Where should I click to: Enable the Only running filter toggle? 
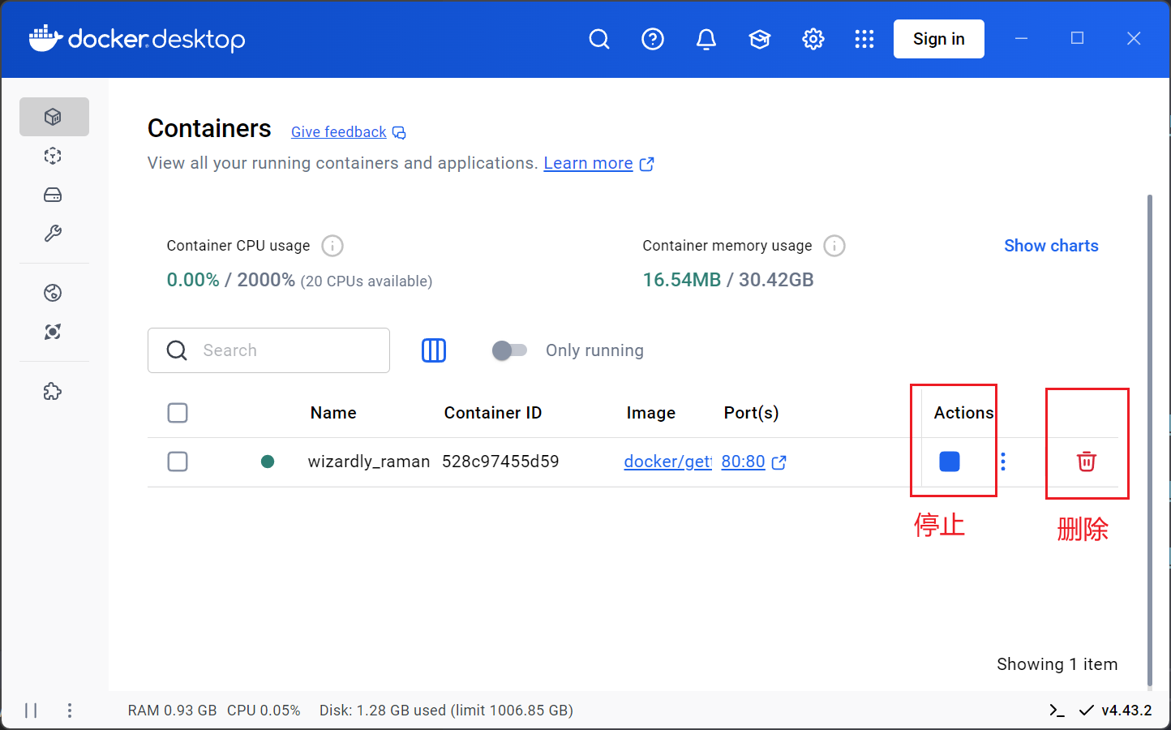pyautogui.click(x=510, y=350)
